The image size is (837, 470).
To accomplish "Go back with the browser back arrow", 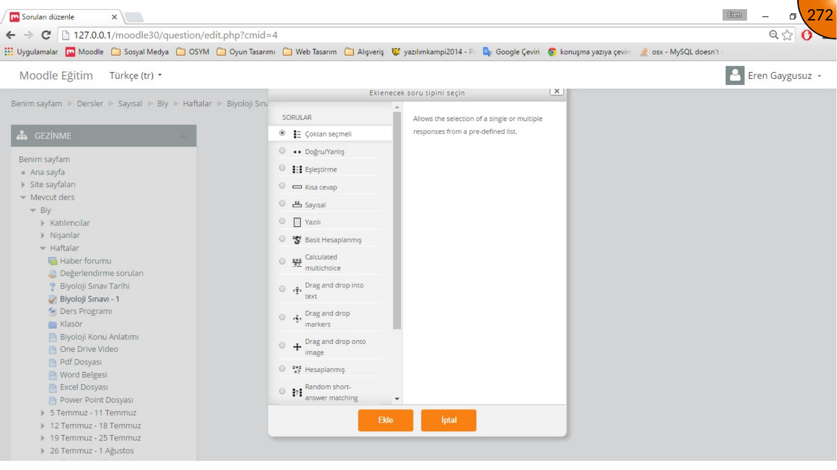I will coord(11,35).
